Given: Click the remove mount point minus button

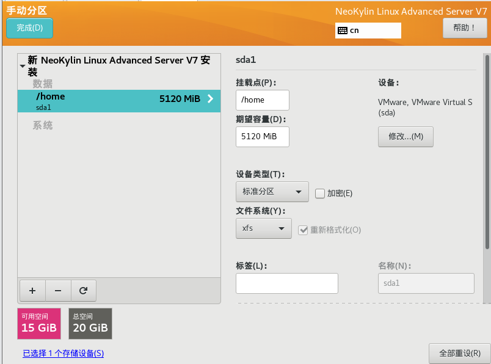Looking at the screenshot, I should (58, 291).
